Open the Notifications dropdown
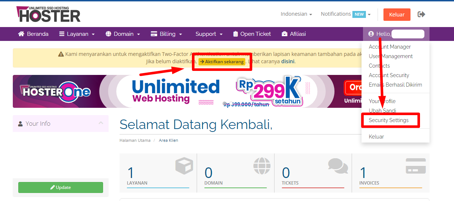The height and width of the screenshot is (201, 454). point(345,14)
